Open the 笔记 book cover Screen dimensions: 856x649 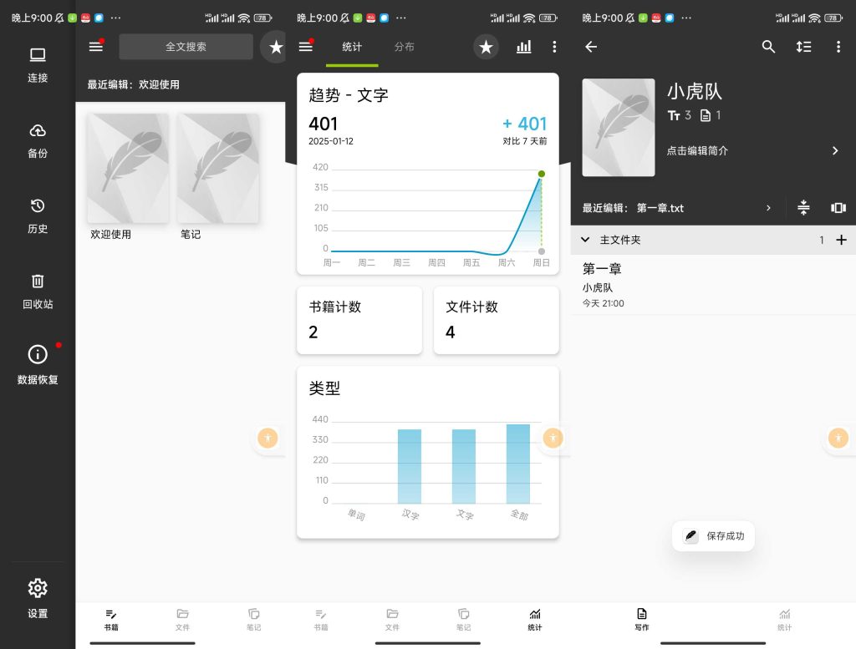coord(218,168)
